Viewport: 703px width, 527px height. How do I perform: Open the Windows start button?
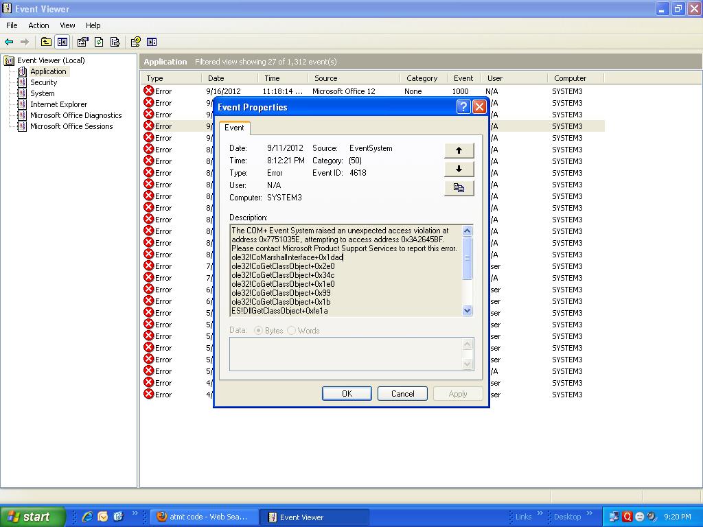(32, 517)
